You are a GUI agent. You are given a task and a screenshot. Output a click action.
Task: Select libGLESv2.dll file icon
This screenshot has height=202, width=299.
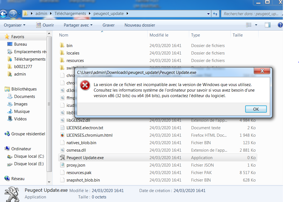62,120
